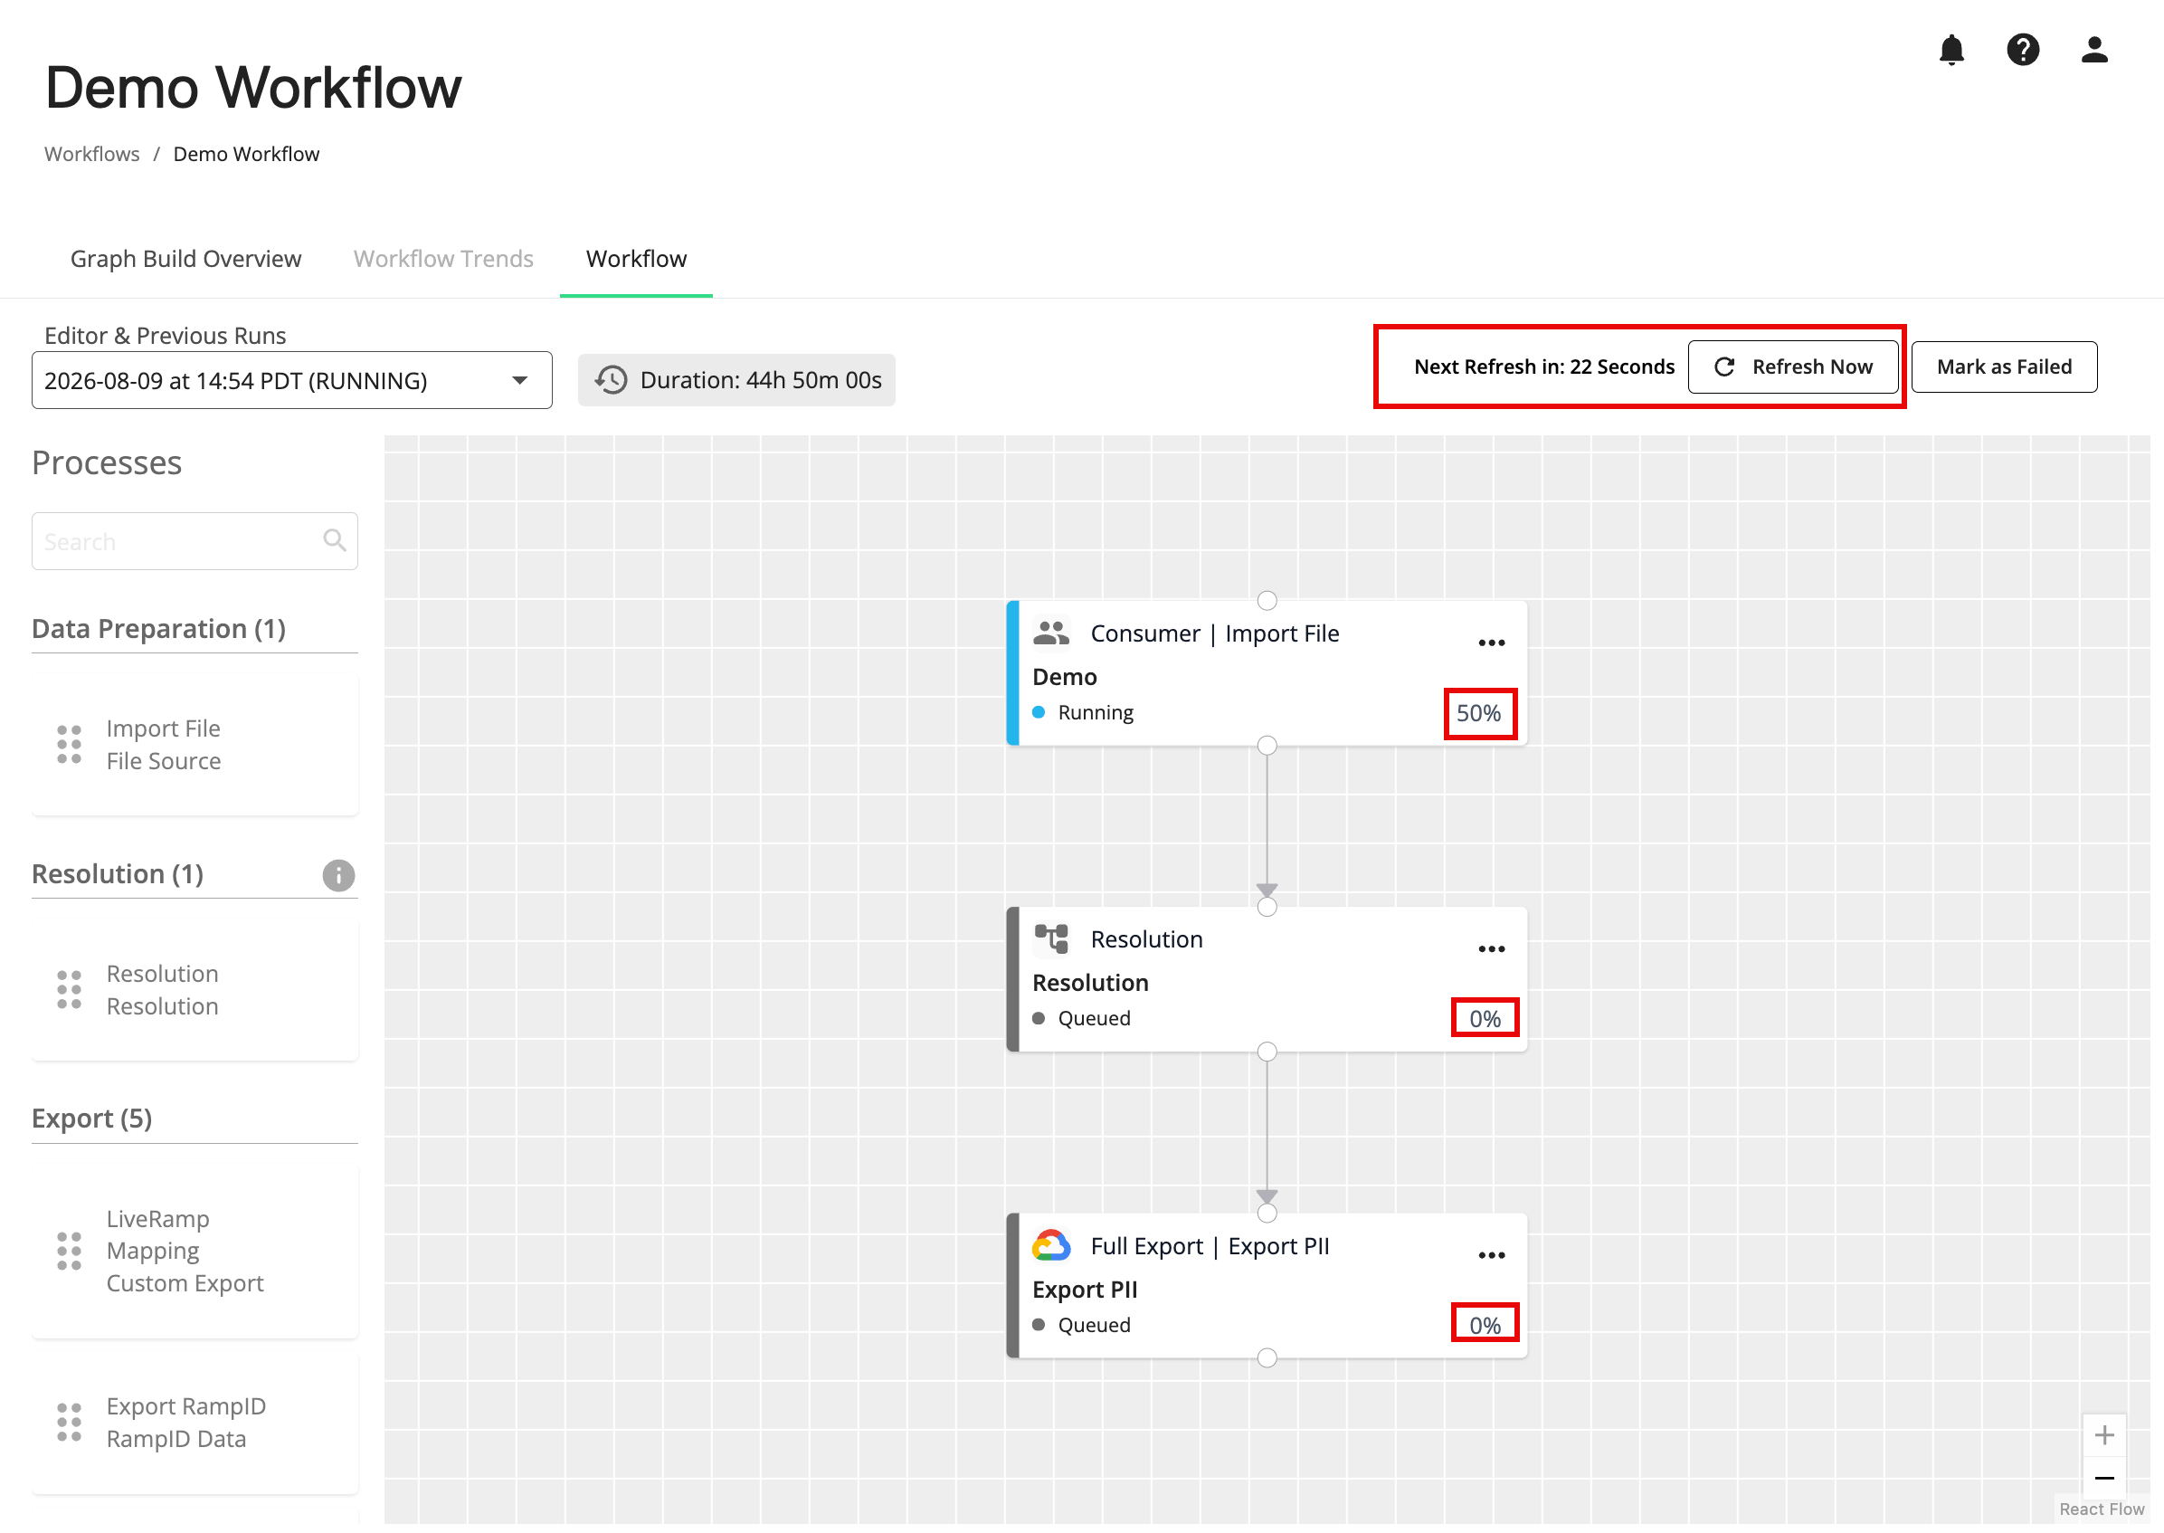This screenshot has height=1533, width=2164.
Task: Switch to Workflow Trends tab
Action: tap(443, 259)
